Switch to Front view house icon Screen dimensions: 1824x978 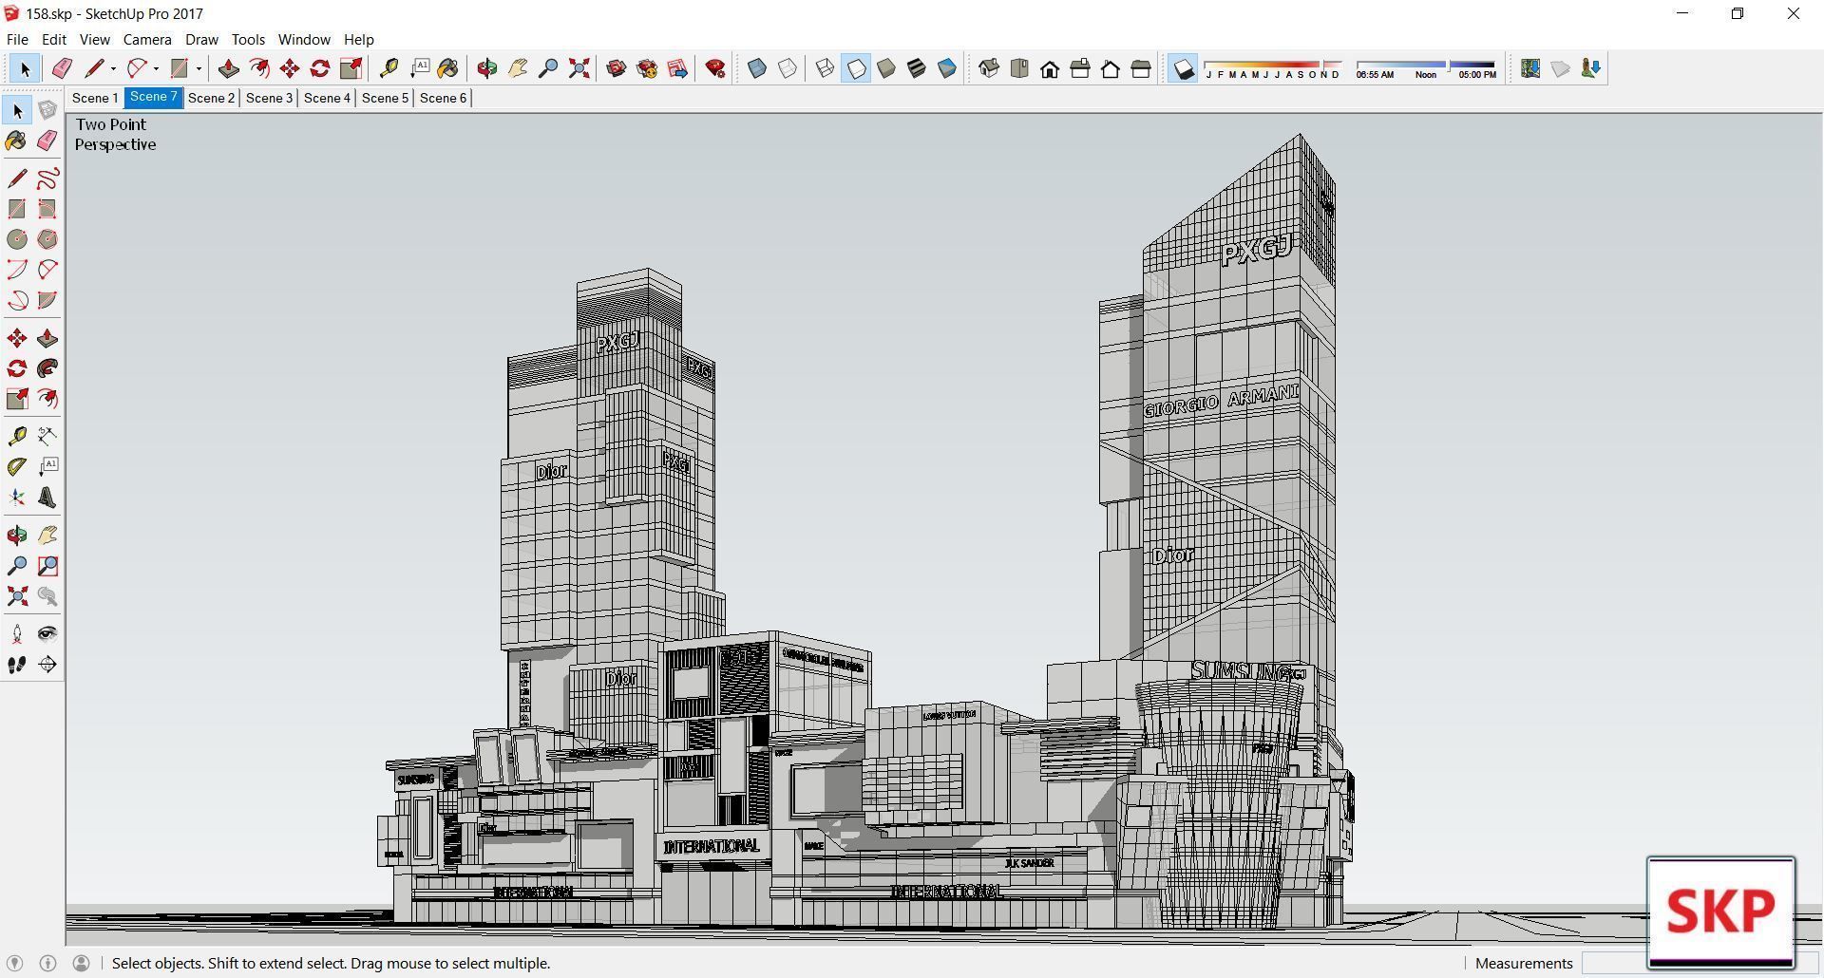(1050, 68)
